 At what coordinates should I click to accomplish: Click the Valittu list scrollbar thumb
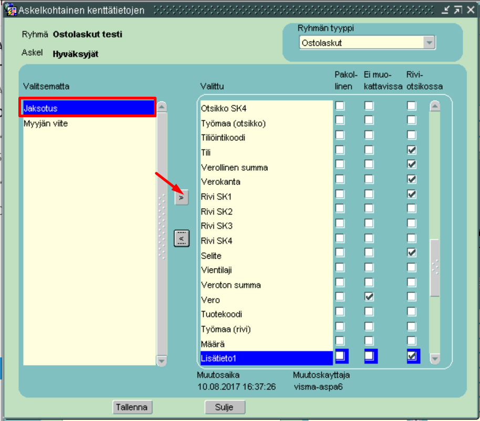[435, 268]
